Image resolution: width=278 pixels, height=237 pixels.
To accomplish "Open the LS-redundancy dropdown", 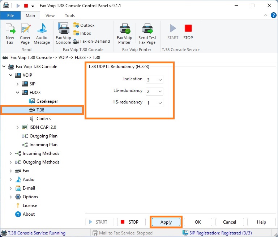I will click(154, 91).
